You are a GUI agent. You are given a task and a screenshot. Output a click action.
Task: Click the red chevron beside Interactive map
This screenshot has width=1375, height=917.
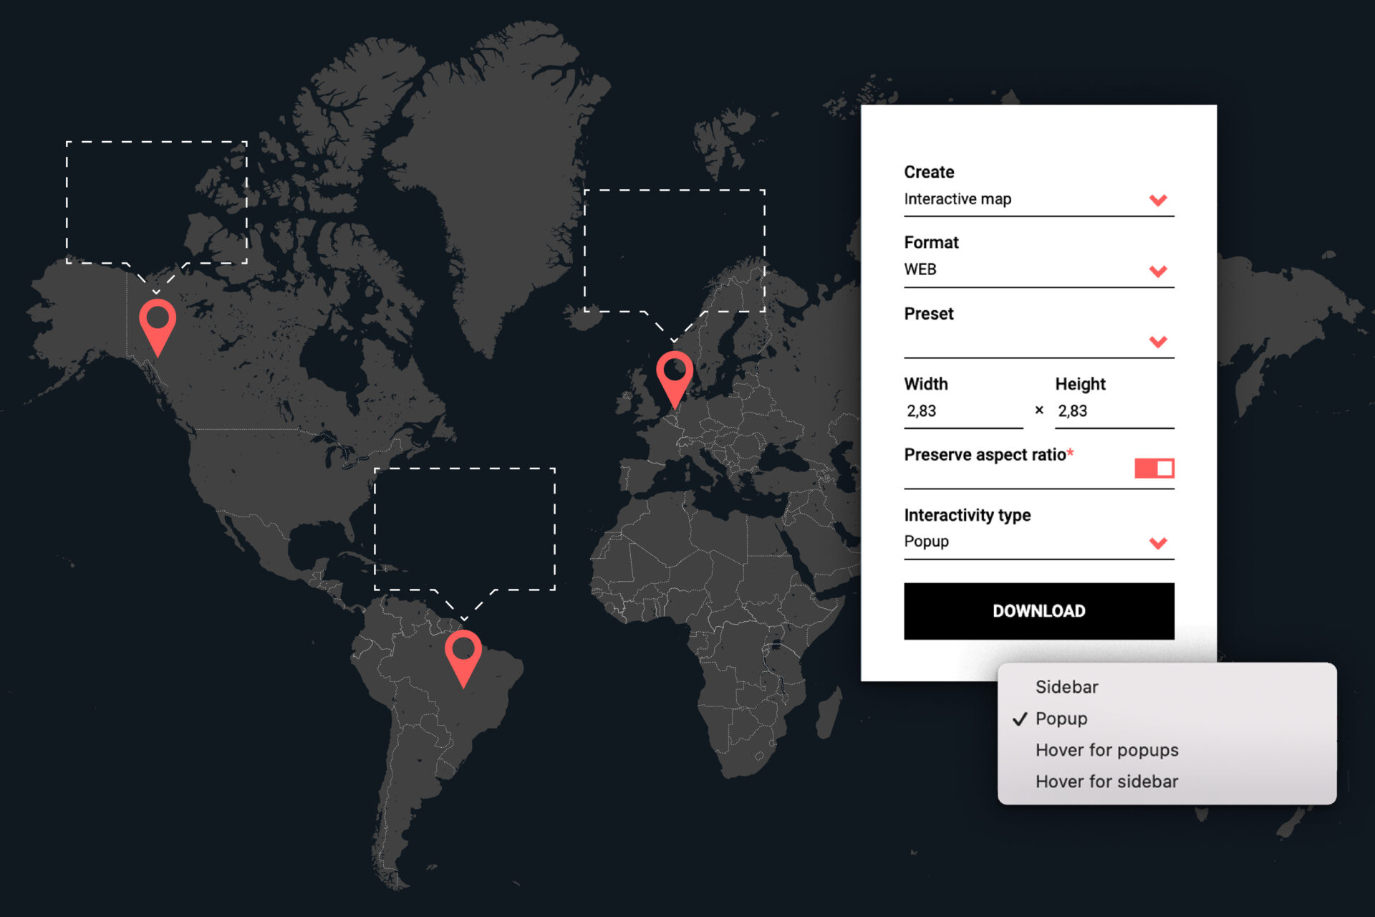1159,201
